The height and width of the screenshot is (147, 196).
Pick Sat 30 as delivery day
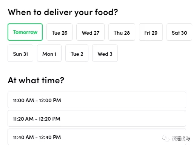pyautogui.click(x=179, y=32)
